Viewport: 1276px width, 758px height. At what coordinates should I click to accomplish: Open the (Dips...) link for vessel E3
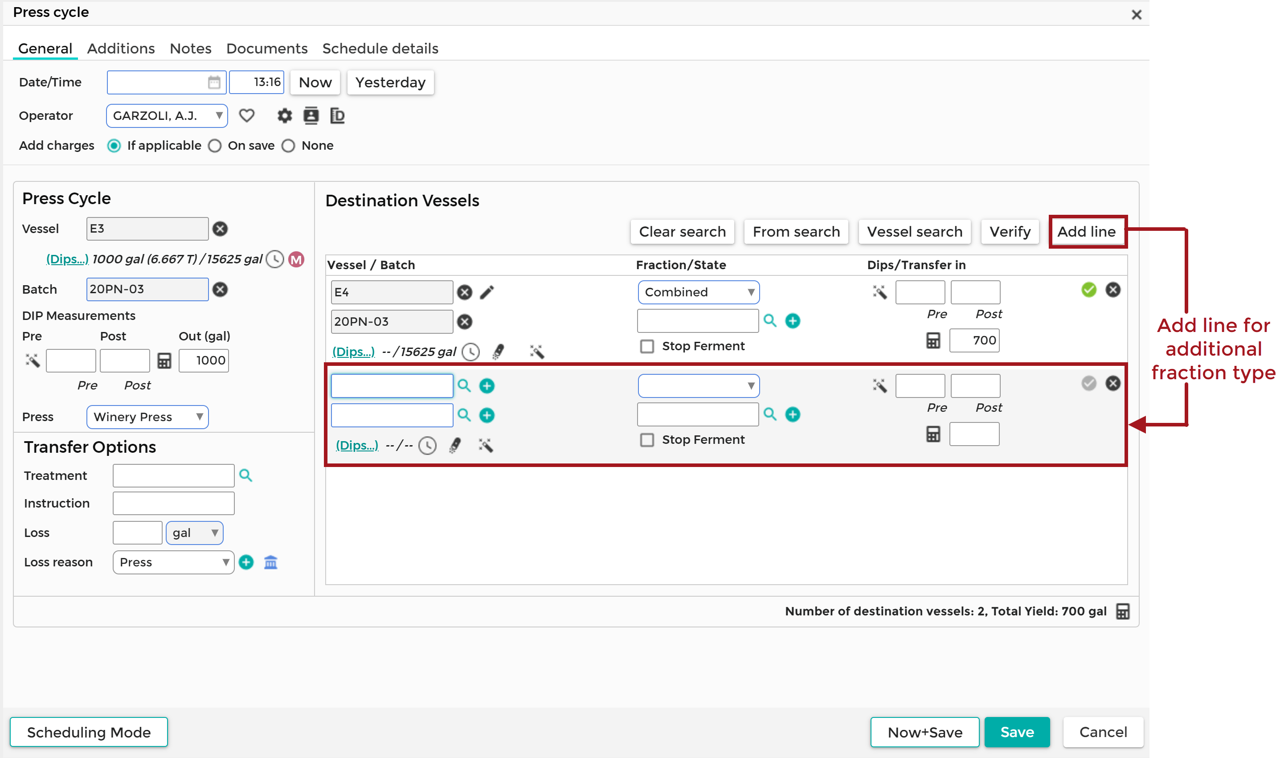point(67,259)
